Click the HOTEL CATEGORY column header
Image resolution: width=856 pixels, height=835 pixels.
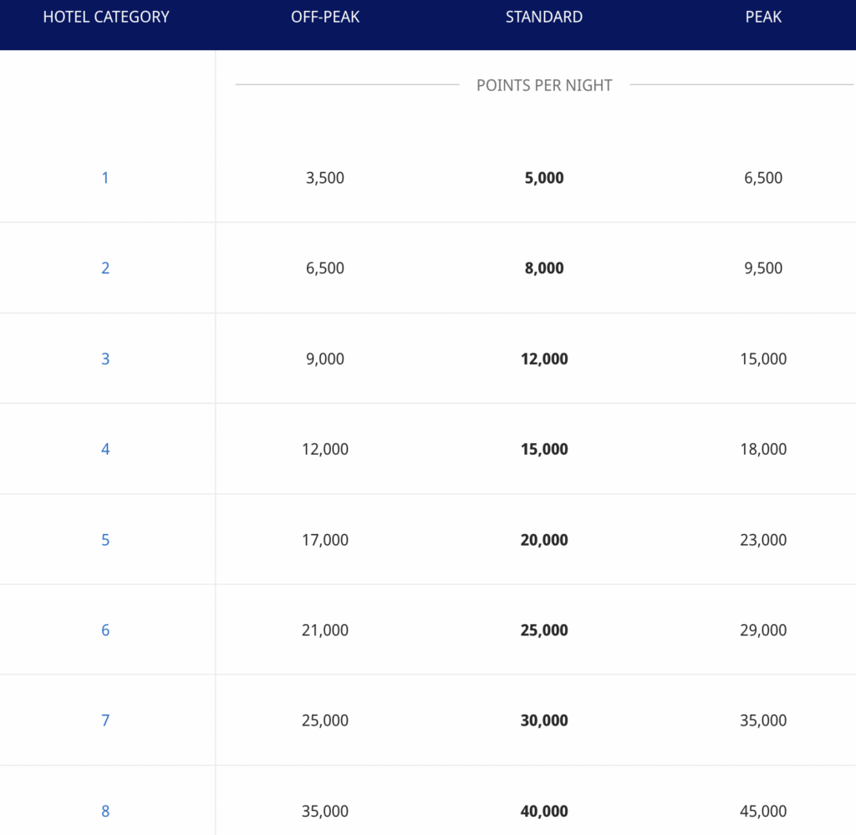point(105,16)
